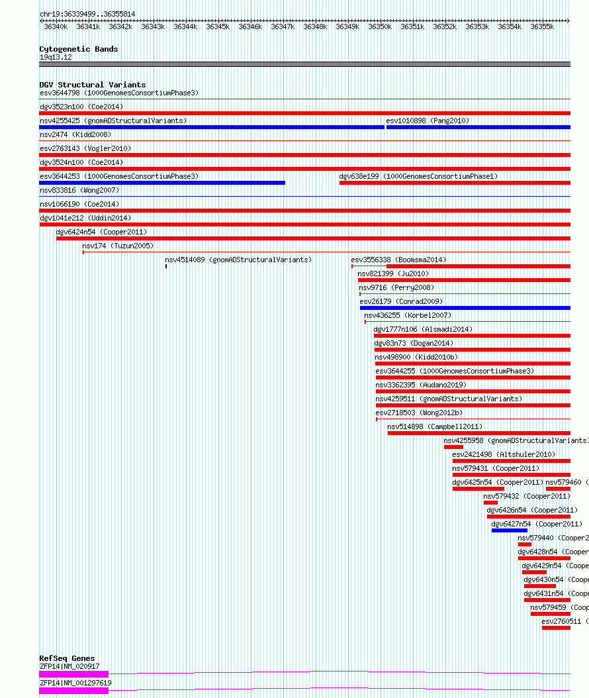The height and width of the screenshot is (698, 589).
Task: Open ZFP14|NM_020917 gene label
Action: (69, 666)
